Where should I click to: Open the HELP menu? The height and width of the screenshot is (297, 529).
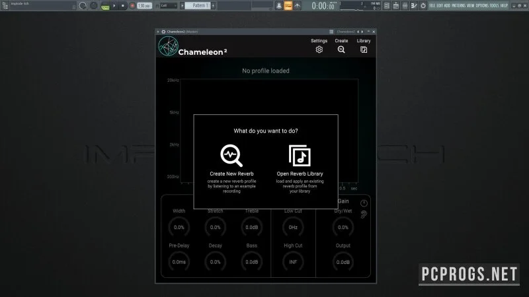504,6
